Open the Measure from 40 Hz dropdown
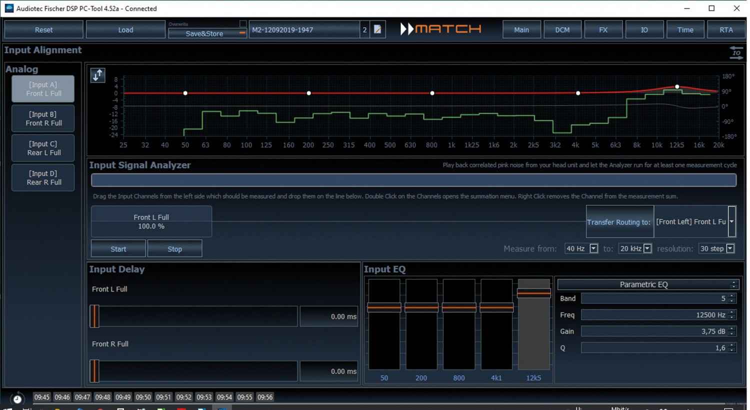This screenshot has height=410, width=750. tap(593, 248)
